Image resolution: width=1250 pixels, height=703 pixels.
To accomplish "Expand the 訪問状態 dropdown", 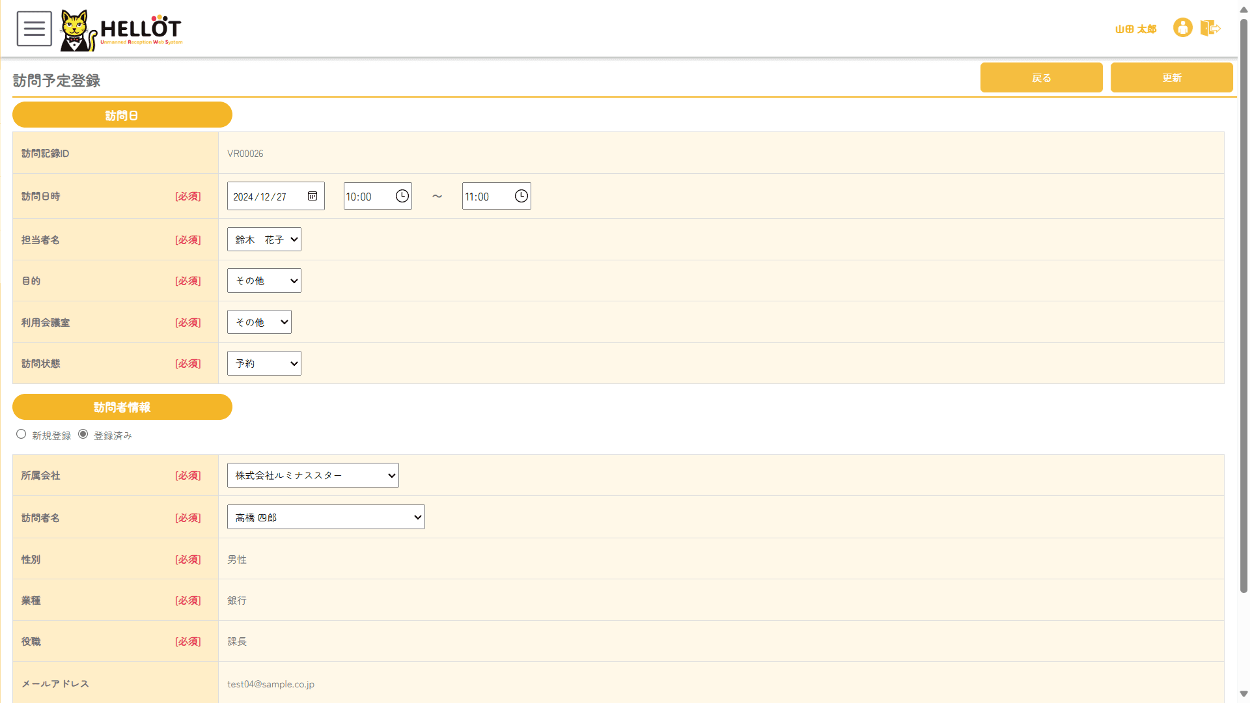I will point(264,363).
